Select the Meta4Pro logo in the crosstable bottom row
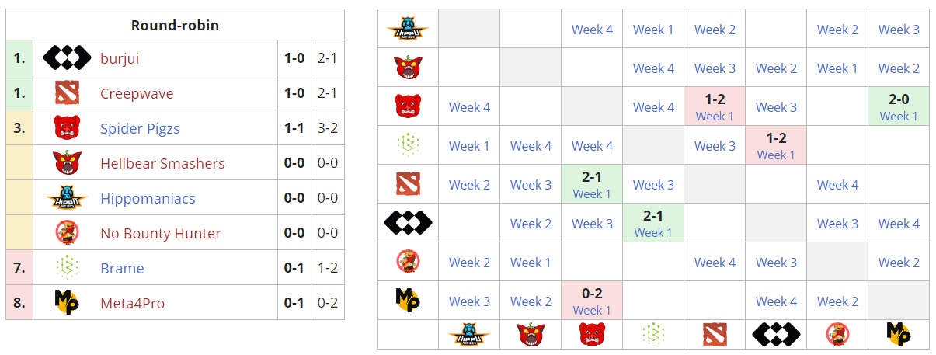The image size is (936, 355). 898,335
